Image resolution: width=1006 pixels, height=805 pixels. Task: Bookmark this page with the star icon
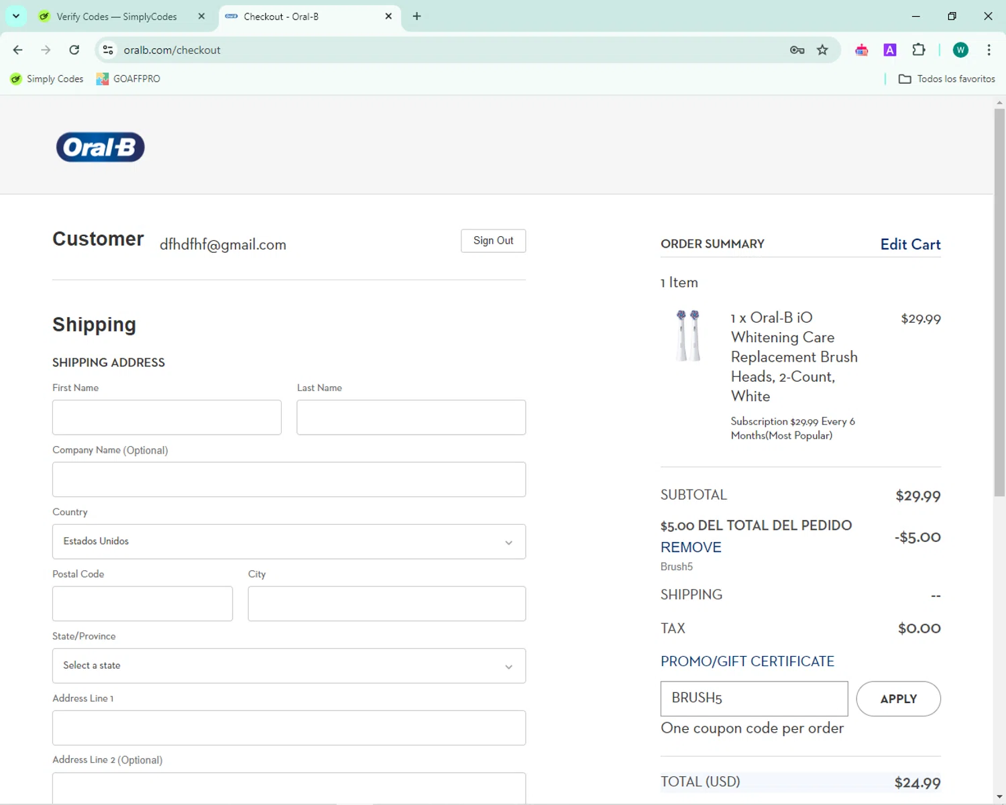pos(822,50)
